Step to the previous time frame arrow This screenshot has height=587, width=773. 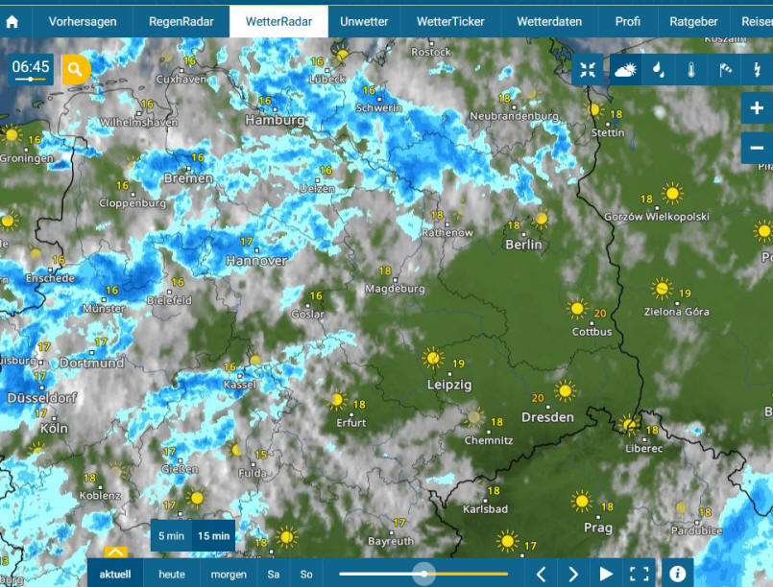541,574
